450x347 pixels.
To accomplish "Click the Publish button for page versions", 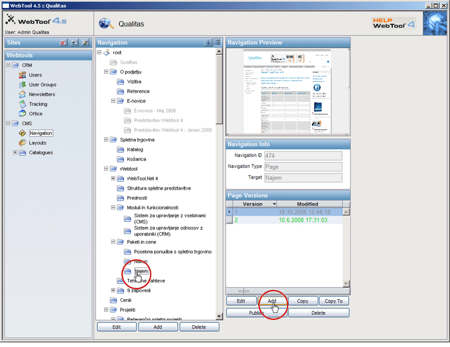I will [257, 312].
